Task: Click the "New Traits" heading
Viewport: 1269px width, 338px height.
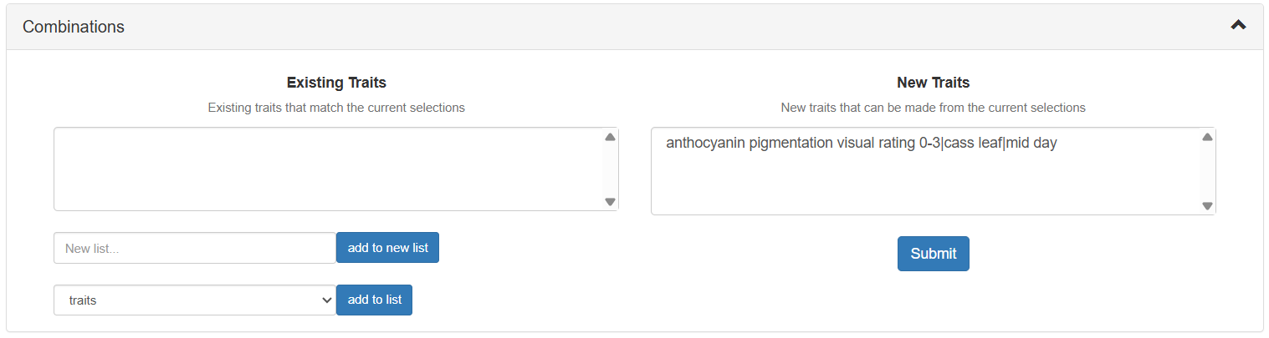Action: [x=933, y=83]
